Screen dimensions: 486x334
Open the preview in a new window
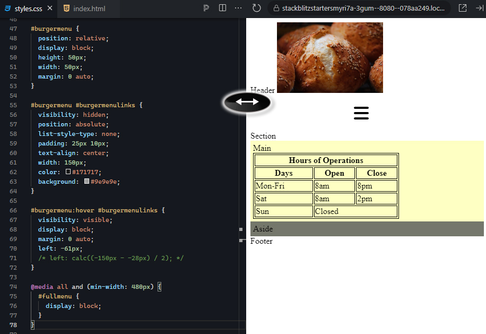pos(462,8)
